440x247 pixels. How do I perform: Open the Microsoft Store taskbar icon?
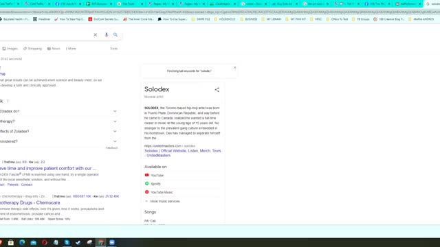coord(11,242)
